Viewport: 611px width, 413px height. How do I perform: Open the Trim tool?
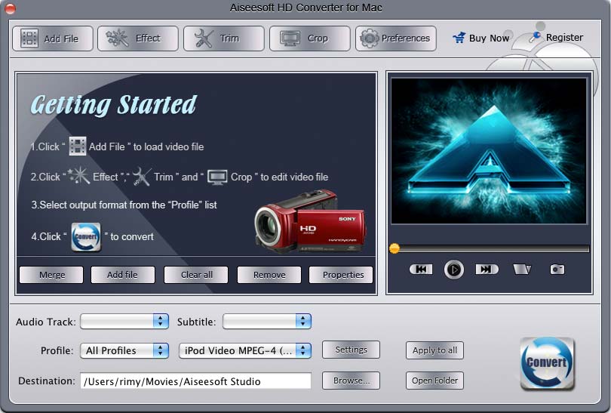224,39
